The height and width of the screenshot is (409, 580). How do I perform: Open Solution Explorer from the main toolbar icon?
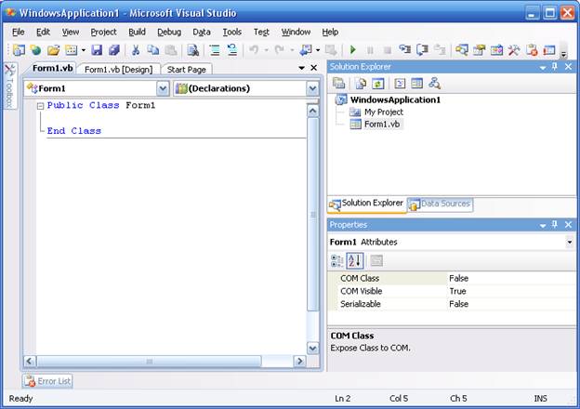pos(462,49)
